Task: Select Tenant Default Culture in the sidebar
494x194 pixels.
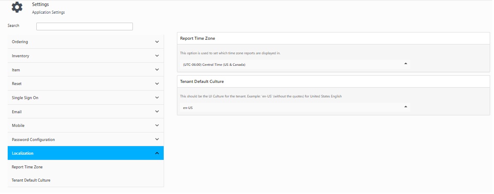Action: (x=31, y=180)
